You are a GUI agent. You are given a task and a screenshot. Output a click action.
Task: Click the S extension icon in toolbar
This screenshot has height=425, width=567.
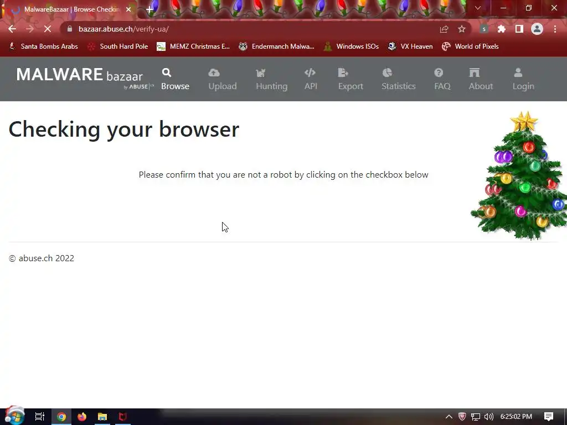coord(483,29)
